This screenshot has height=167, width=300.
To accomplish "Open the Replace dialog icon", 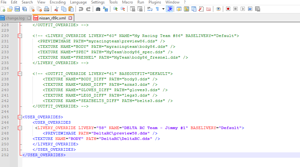I will tap(106, 9).
